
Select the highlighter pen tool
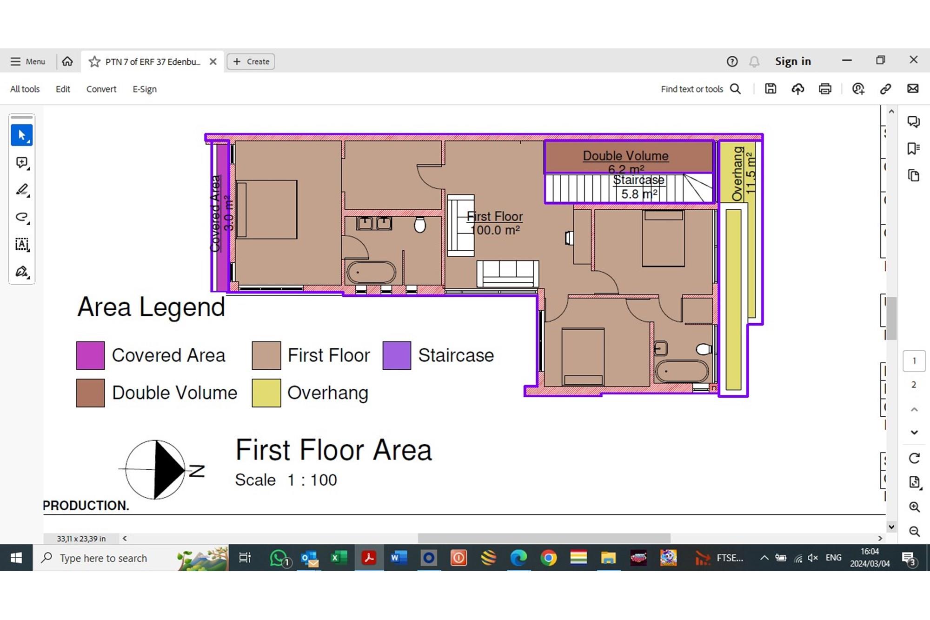[x=21, y=190]
